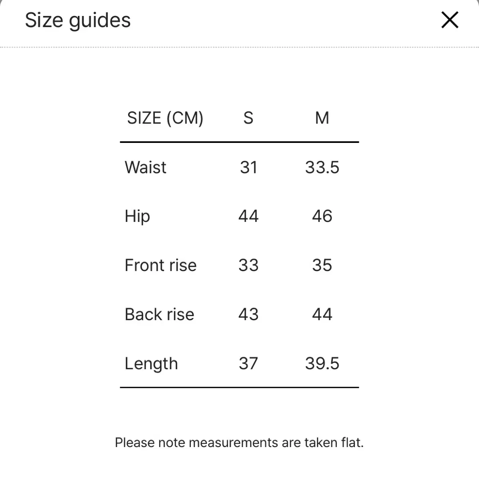479x479 pixels.
Task: Click the Back rise row label
Action: [159, 315]
